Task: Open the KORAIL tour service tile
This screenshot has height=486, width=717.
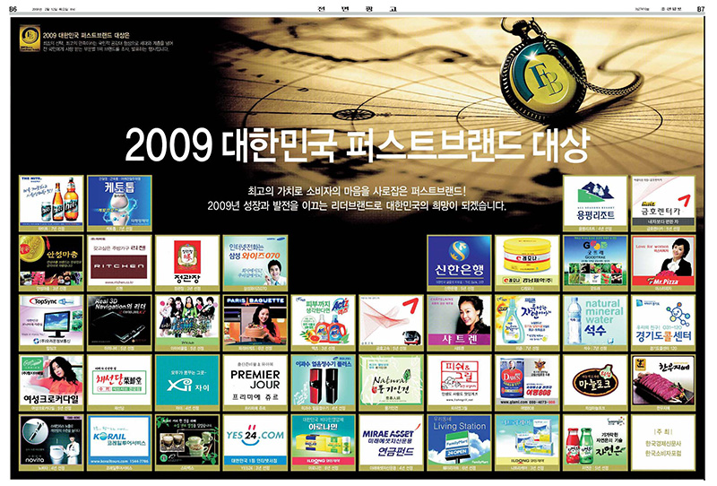Action: (120, 438)
